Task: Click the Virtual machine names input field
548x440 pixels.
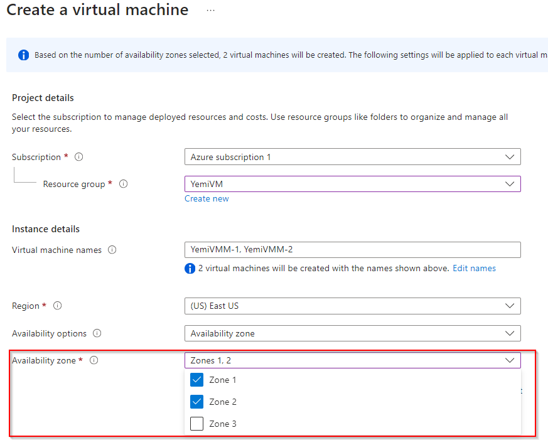Action: pyautogui.click(x=352, y=250)
